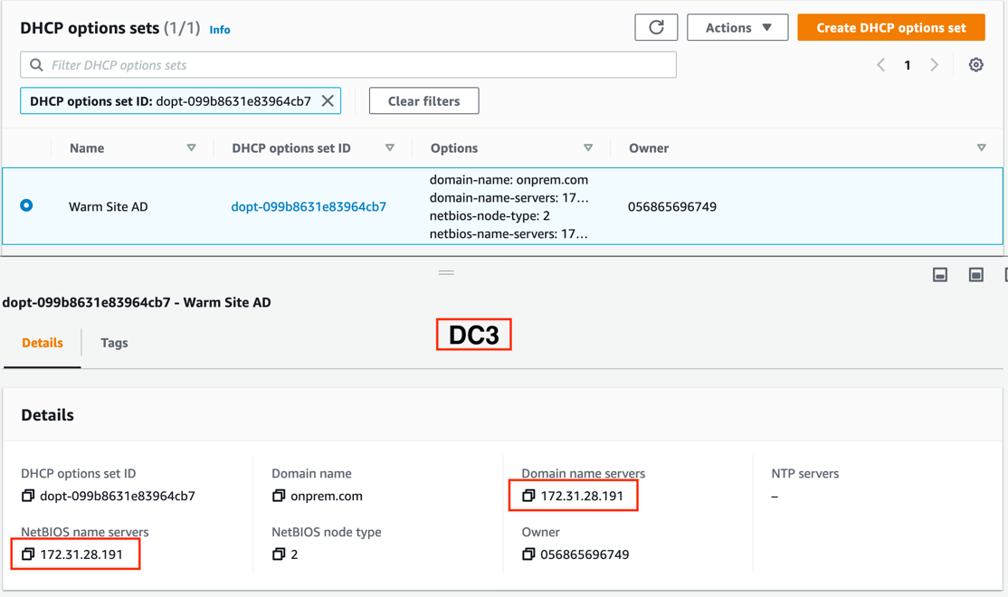
Task: Switch to split-pane view with half panel icon
Action: pos(939,273)
